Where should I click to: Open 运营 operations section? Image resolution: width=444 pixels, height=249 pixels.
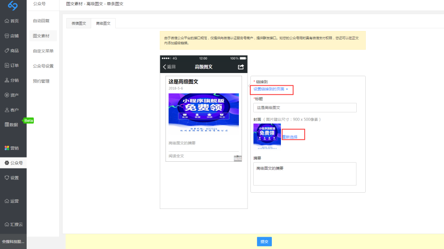(12, 201)
